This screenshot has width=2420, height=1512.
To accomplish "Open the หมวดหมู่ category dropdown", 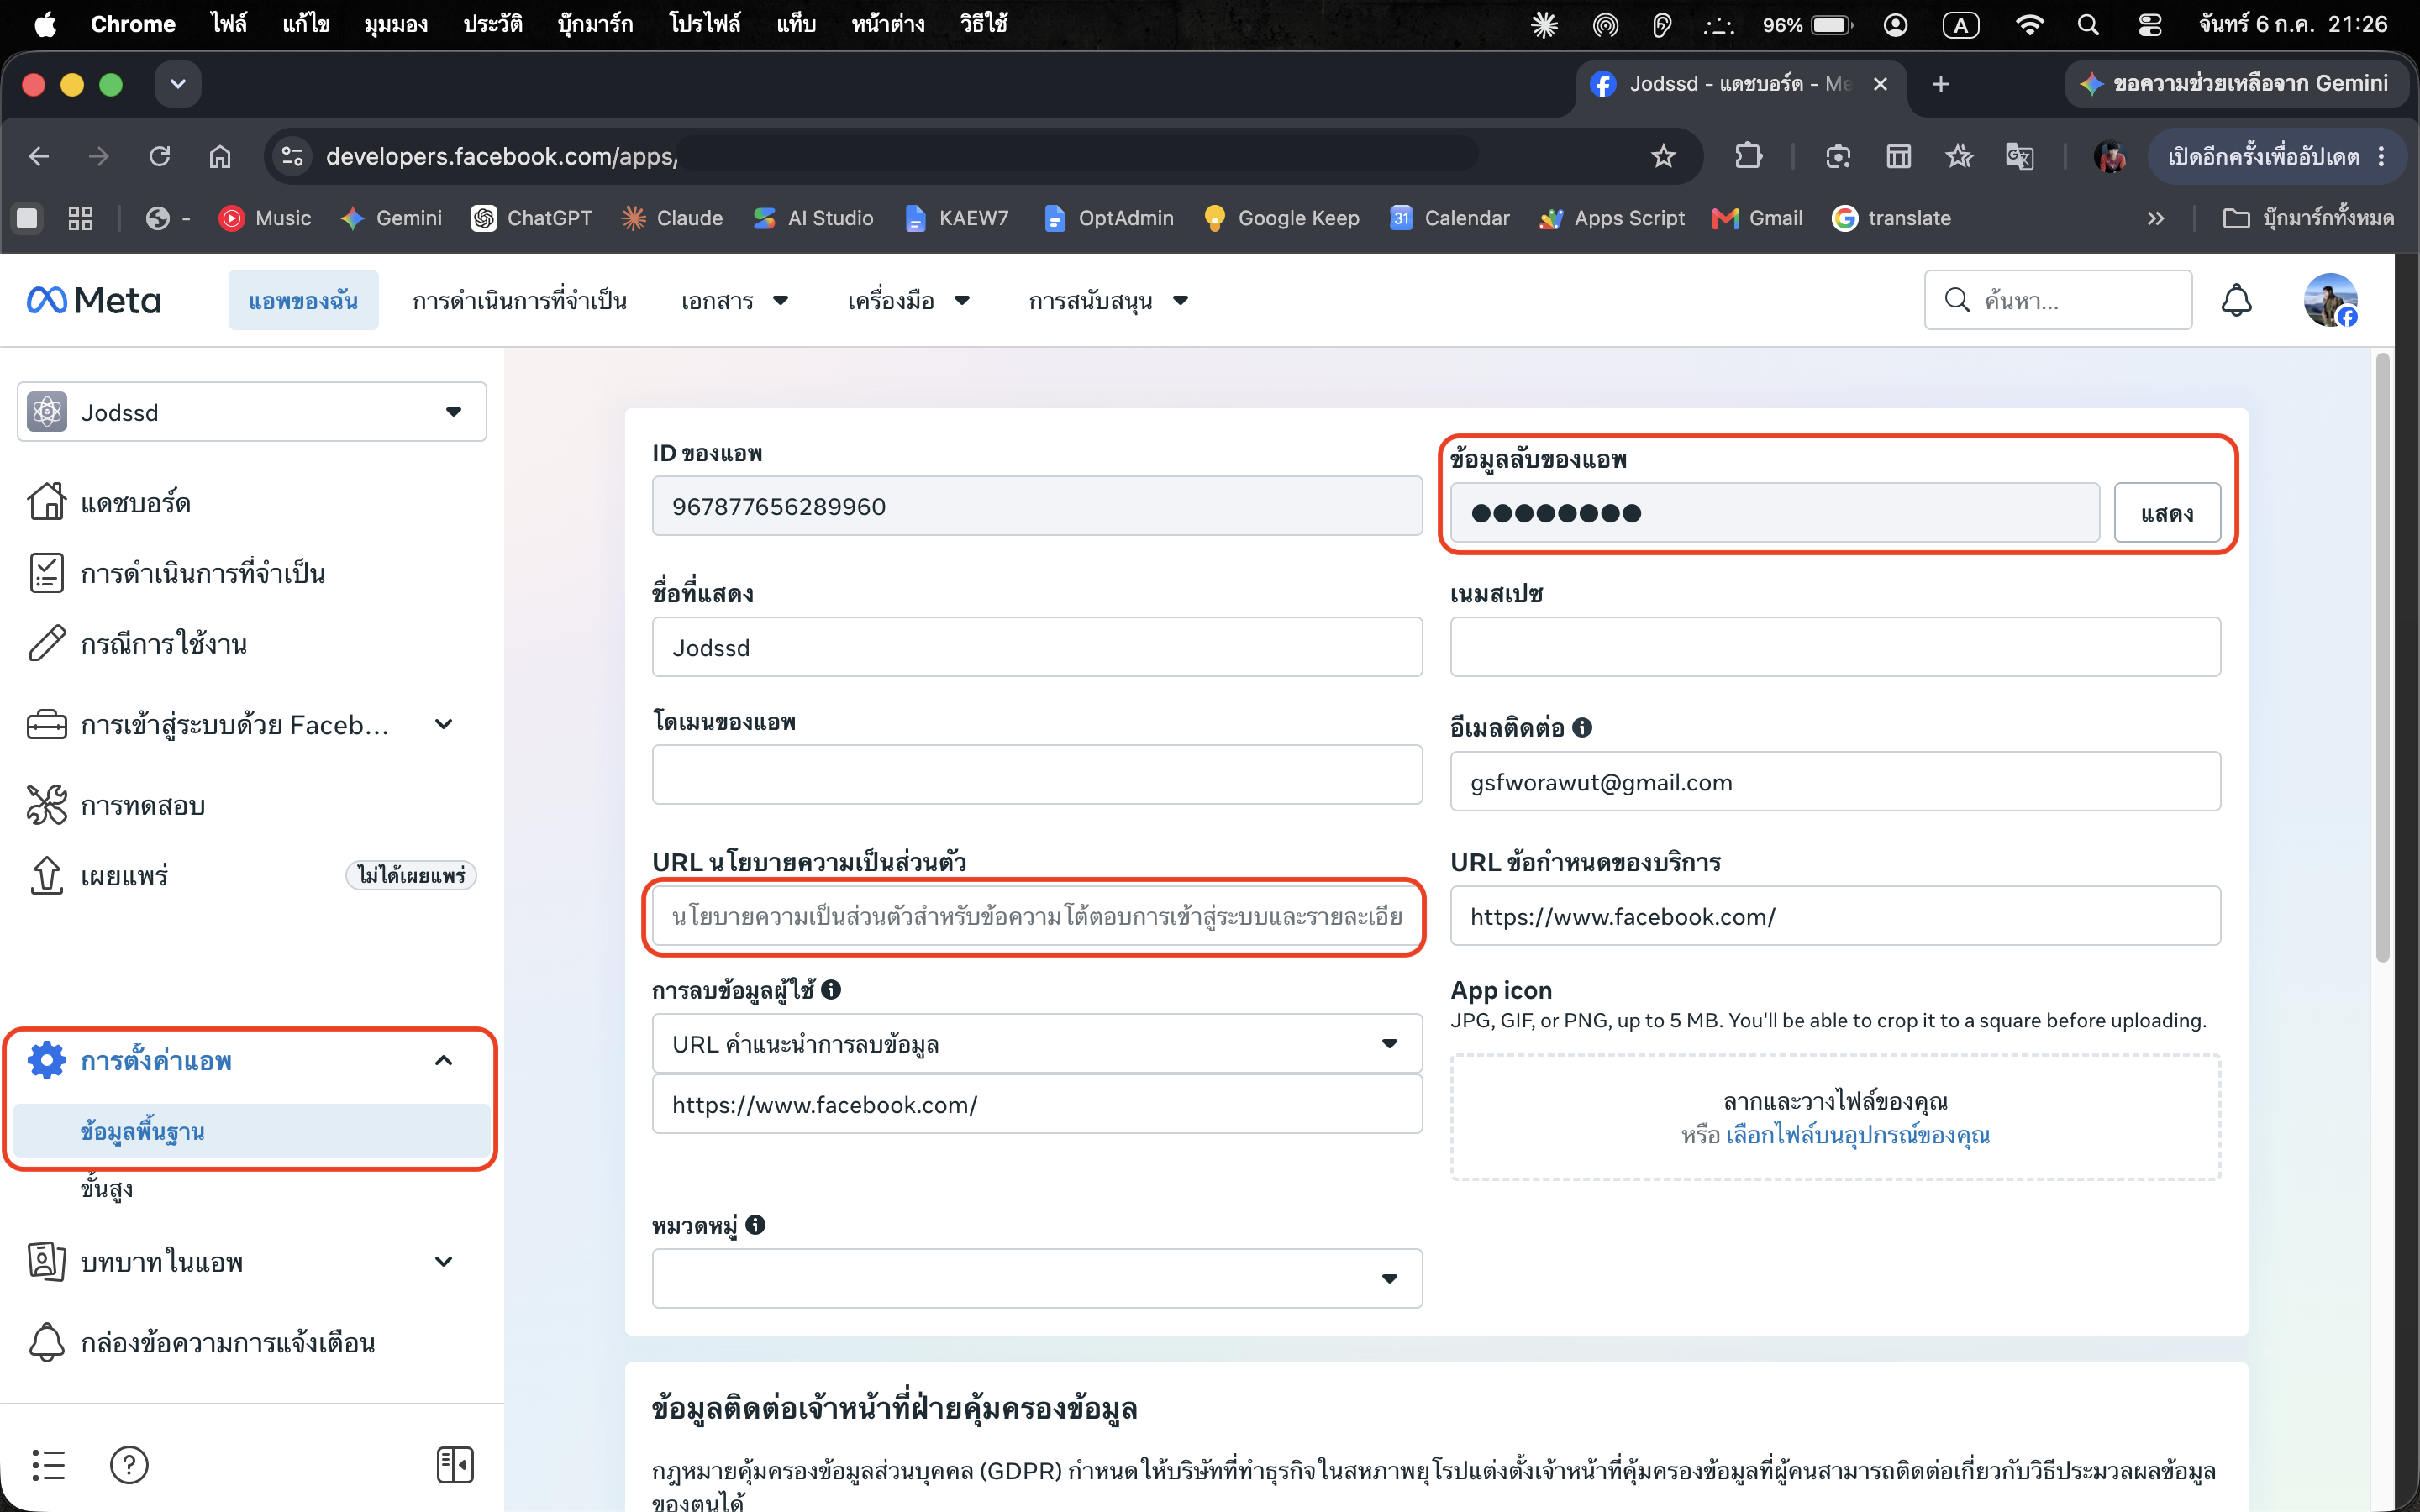I will pos(1037,1278).
